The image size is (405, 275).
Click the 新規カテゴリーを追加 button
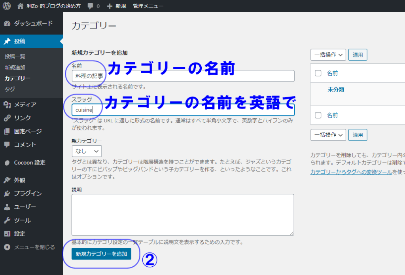coord(101,254)
